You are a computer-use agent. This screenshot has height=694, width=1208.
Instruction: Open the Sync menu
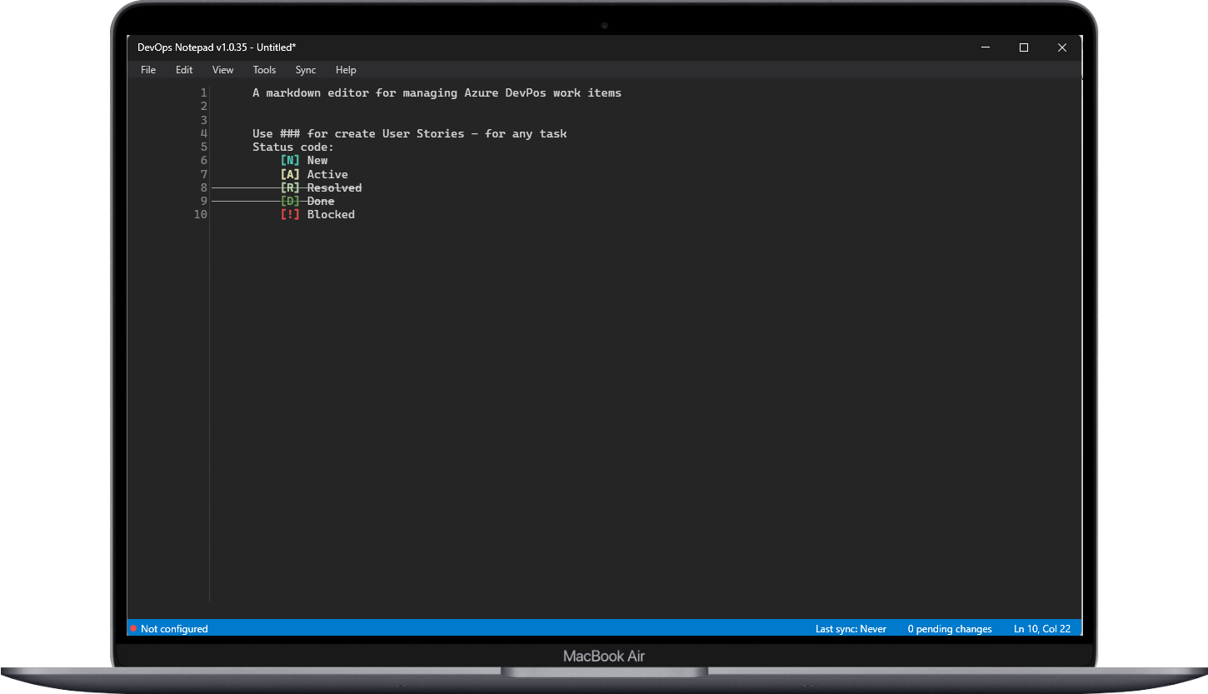[x=305, y=69]
